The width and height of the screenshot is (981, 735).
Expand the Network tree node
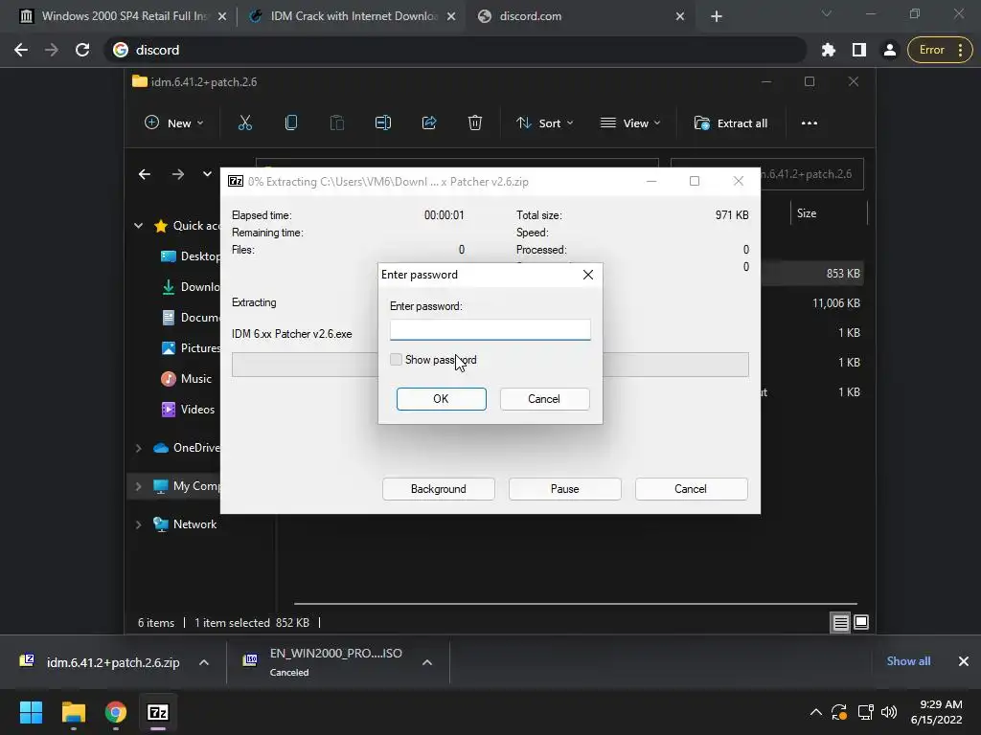tap(138, 524)
